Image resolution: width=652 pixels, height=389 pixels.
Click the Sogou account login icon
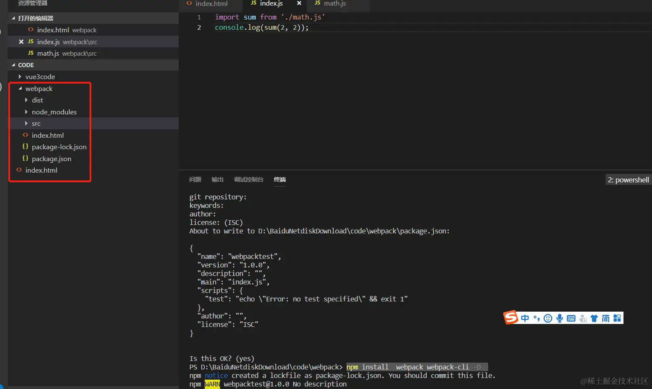[583, 318]
